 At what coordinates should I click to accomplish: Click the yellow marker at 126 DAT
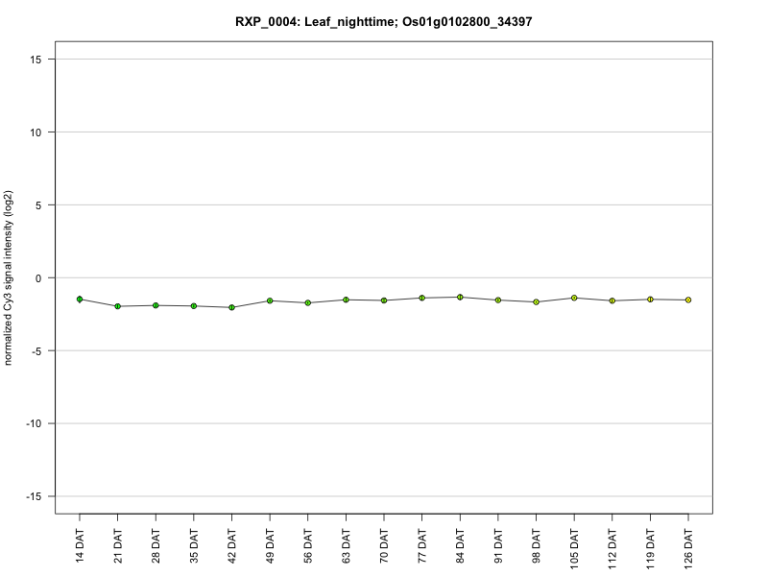(688, 300)
